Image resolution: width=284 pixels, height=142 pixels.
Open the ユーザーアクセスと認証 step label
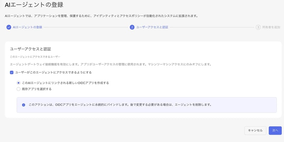click(152, 27)
